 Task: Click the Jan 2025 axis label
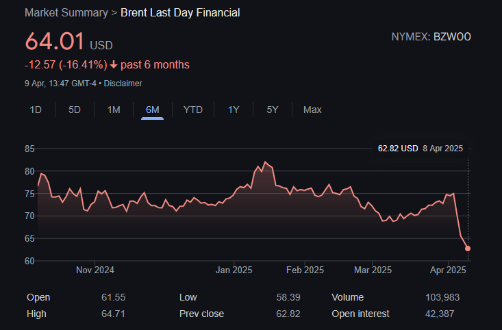pos(234,270)
